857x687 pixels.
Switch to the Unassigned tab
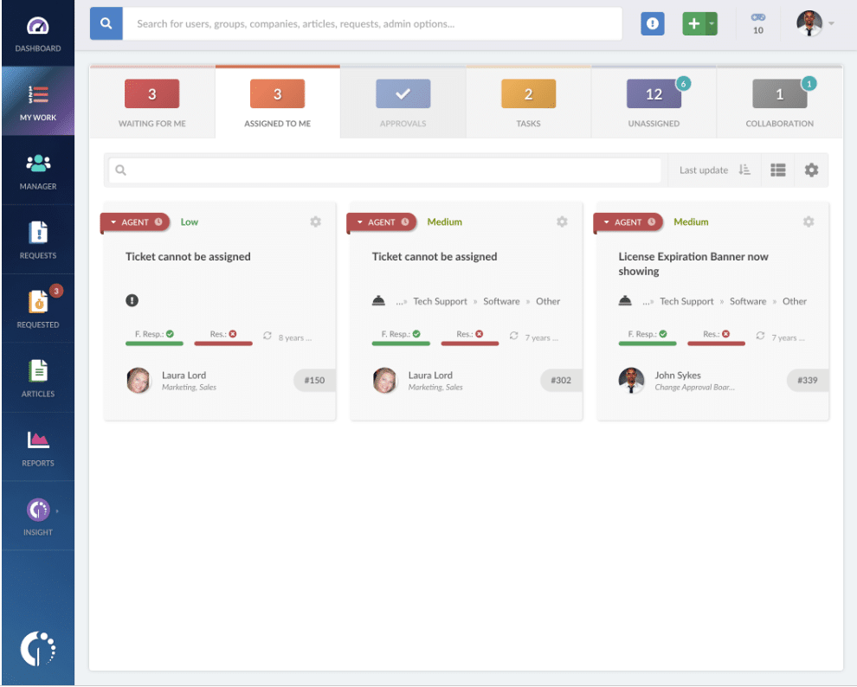(654, 101)
